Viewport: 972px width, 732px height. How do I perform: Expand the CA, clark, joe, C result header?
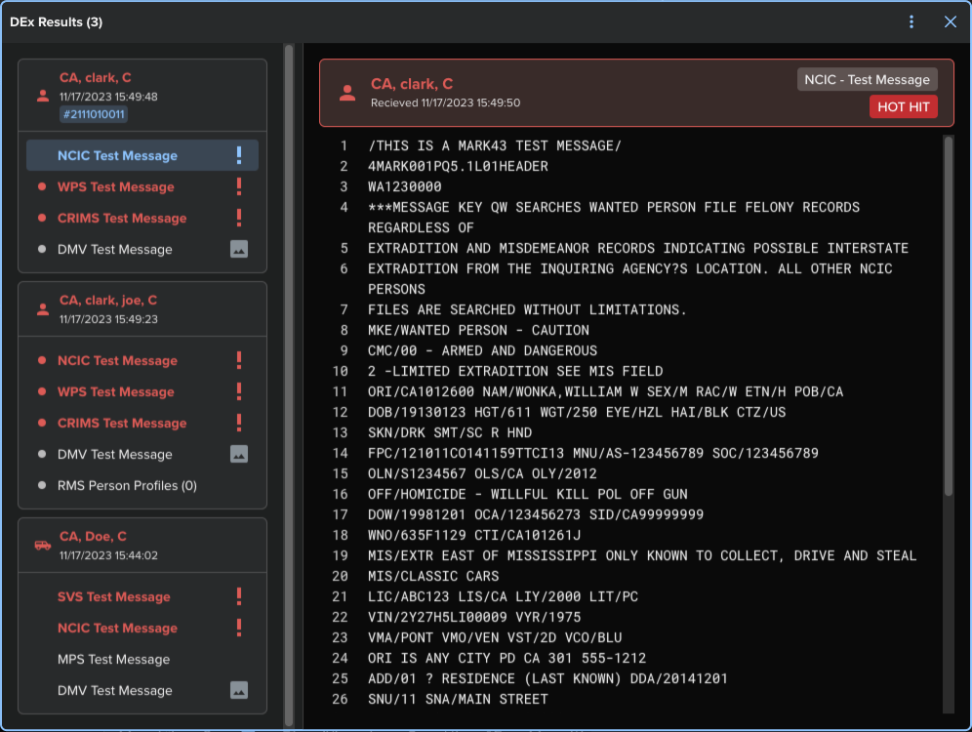pos(107,300)
